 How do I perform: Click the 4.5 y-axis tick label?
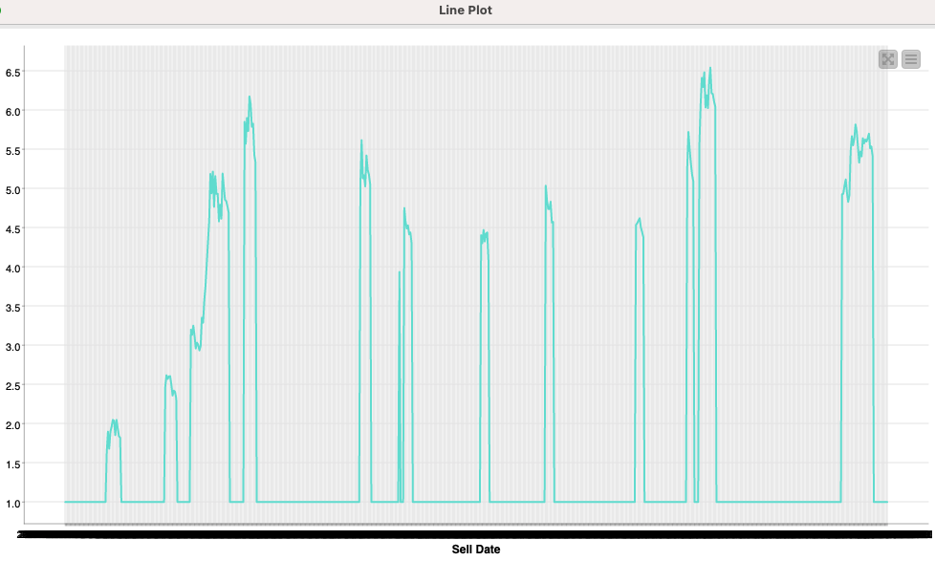point(13,229)
